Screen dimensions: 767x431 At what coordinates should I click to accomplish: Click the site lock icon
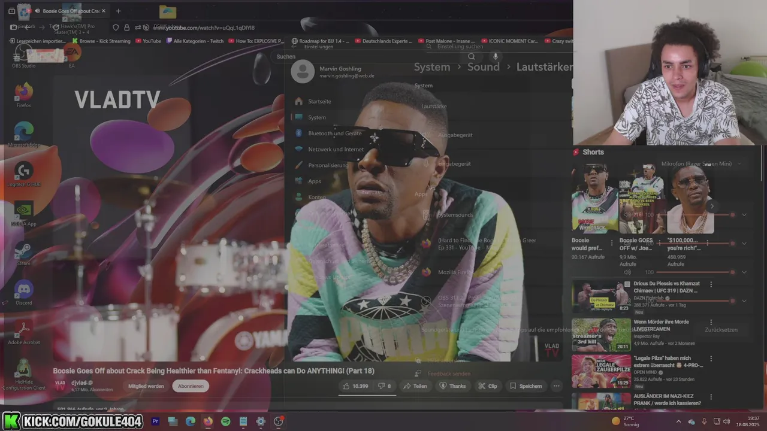126,28
